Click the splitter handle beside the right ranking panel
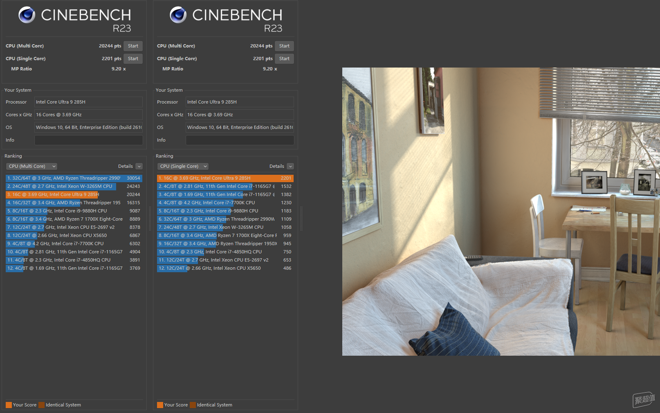 coord(301,219)
